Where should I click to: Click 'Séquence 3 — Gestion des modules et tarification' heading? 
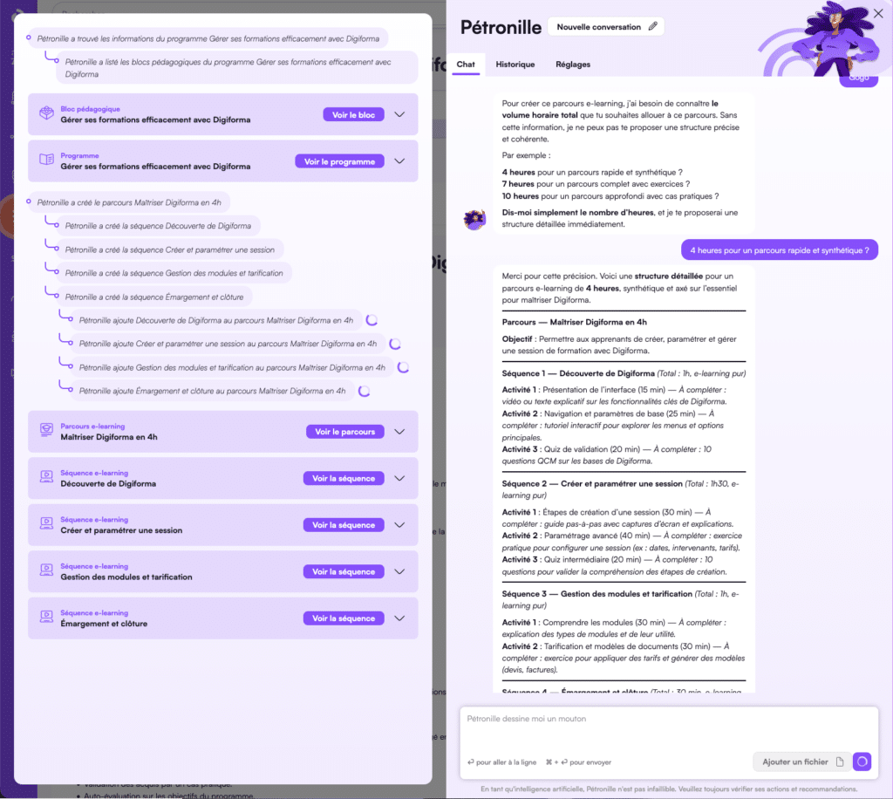(596, 593)
